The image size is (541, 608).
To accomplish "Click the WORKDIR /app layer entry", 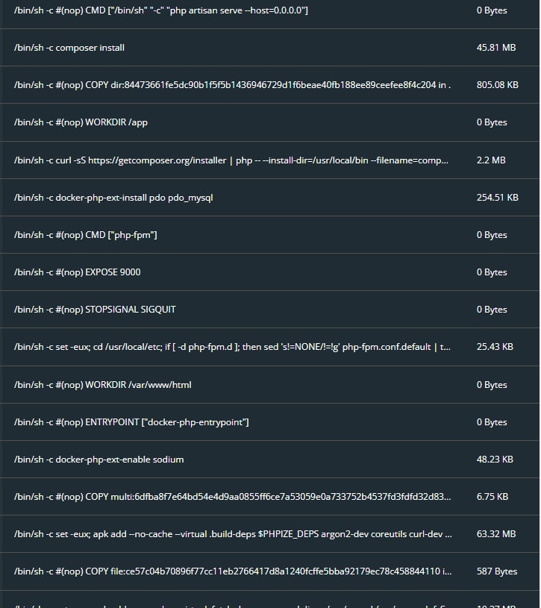I will pos(86,122).
